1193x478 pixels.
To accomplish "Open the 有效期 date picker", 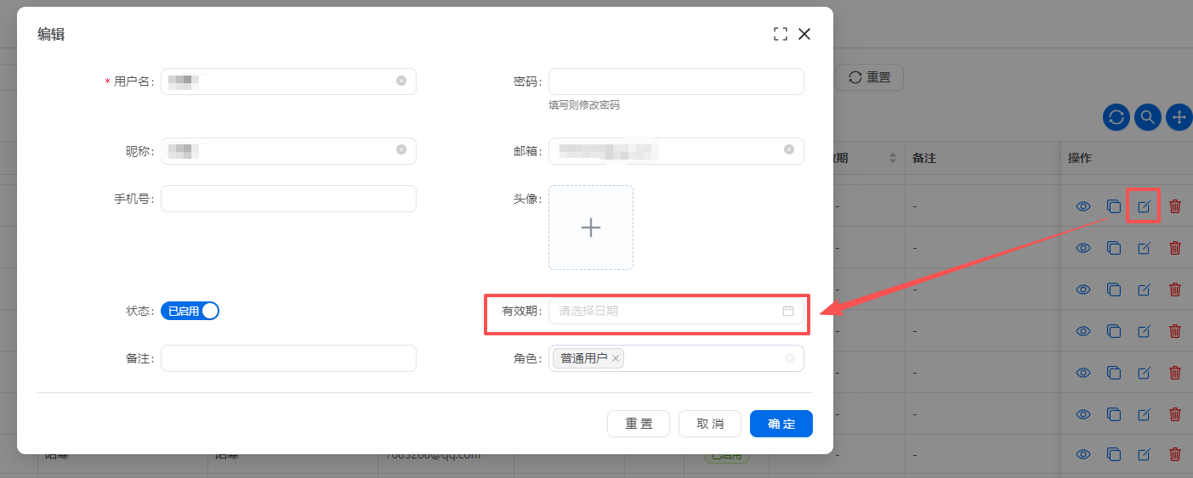I will (675, 311).
